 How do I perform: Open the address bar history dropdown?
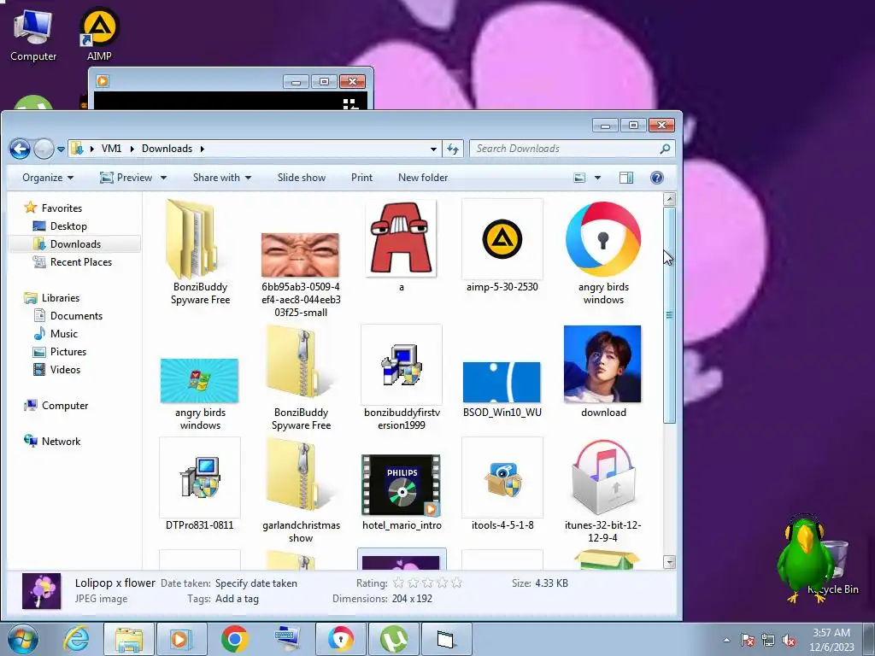(433, 149)
